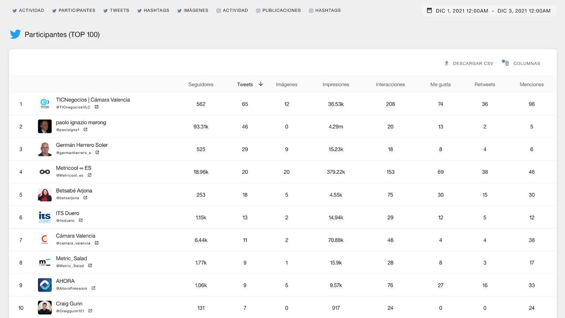The width and height of the screenshot is (565, 318).
Task: Click the AHORA blue logo avatar
Action: click(45, 285)
